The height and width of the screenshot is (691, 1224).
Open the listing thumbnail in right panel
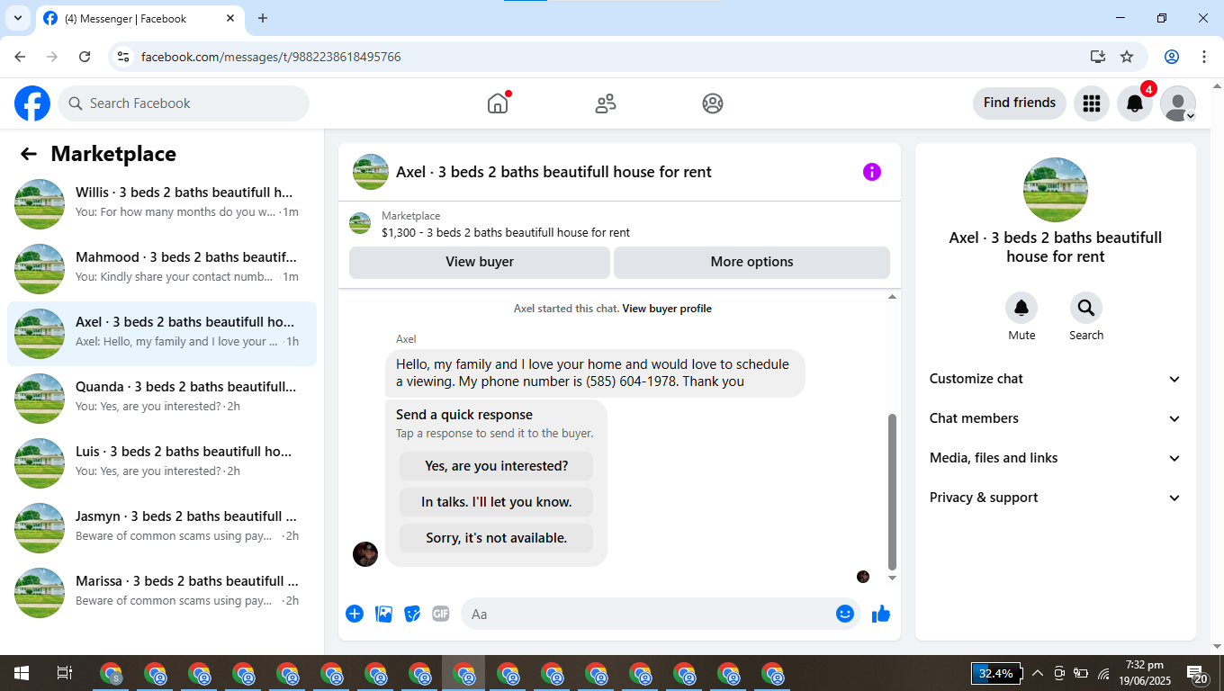click(1056, 190)
